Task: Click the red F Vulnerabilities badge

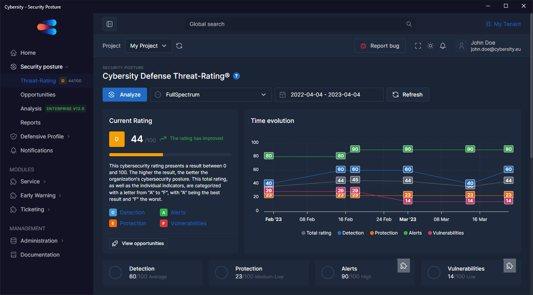Action: [164, 223]
